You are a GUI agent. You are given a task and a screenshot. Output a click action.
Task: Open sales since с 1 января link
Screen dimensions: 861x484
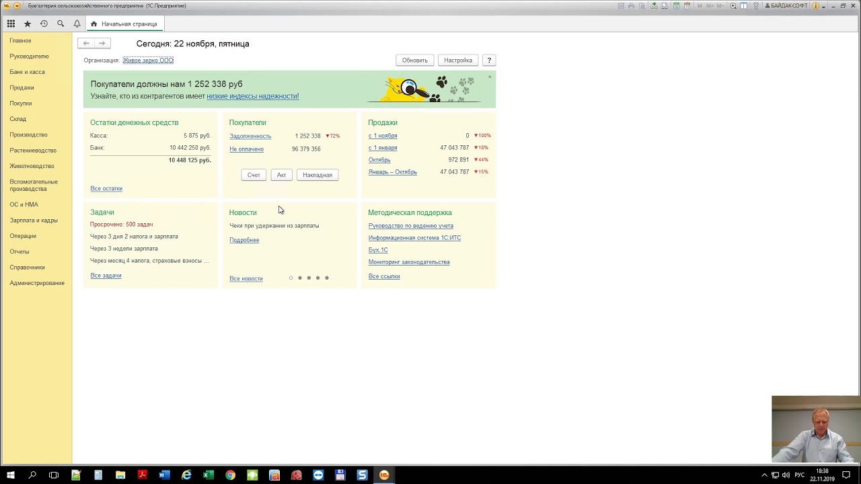(x=383, y=148)
